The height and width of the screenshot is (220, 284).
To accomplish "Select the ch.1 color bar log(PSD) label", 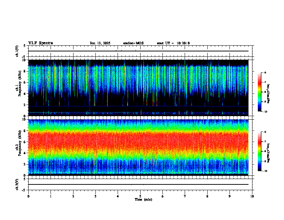I will point(269,94).
